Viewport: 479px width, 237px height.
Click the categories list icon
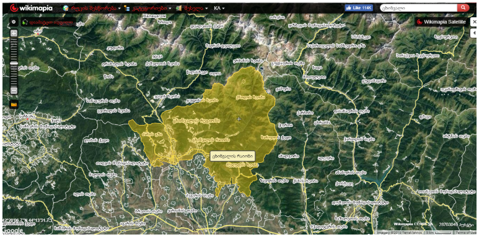[x=127, y=8]
